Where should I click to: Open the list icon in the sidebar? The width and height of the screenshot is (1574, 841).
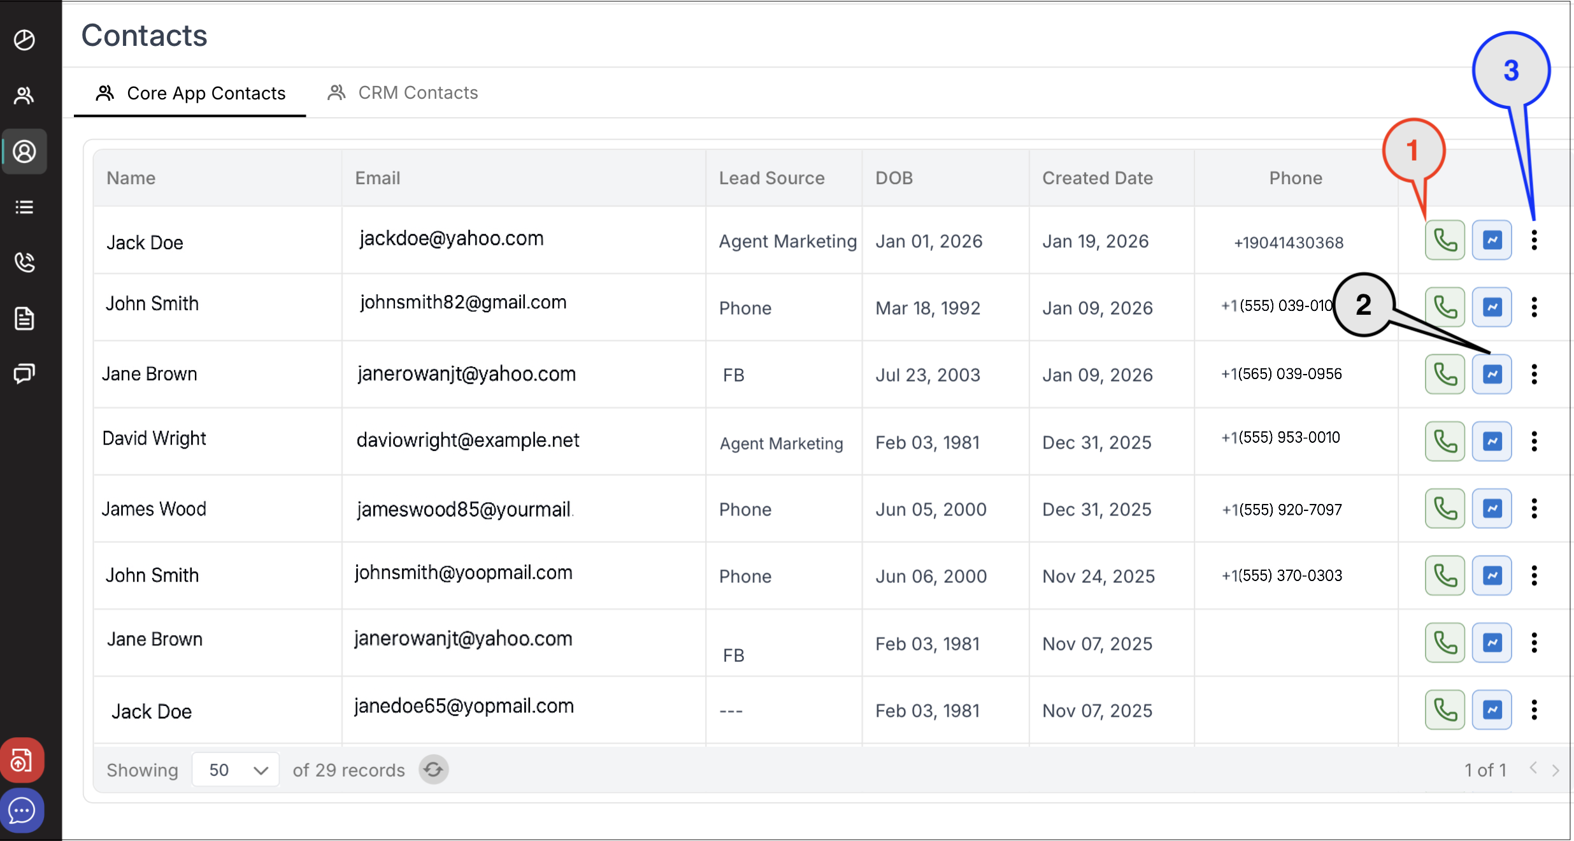24,207
